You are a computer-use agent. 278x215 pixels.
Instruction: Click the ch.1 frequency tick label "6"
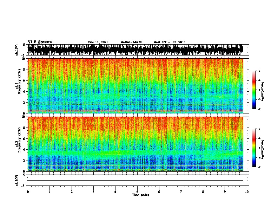(x=25, y=80)
